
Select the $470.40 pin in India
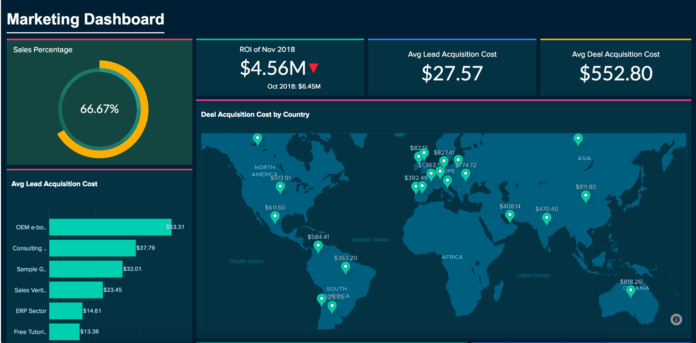[546, 218]
